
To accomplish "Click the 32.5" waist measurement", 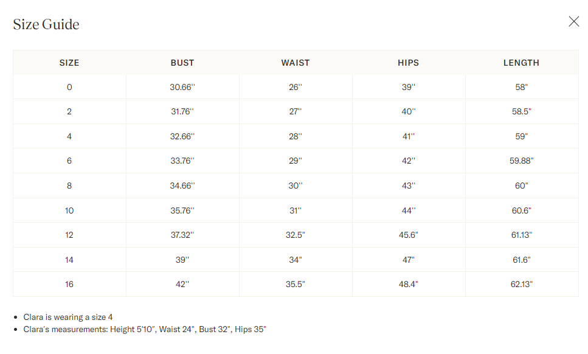I will click(x=296, y=235).
